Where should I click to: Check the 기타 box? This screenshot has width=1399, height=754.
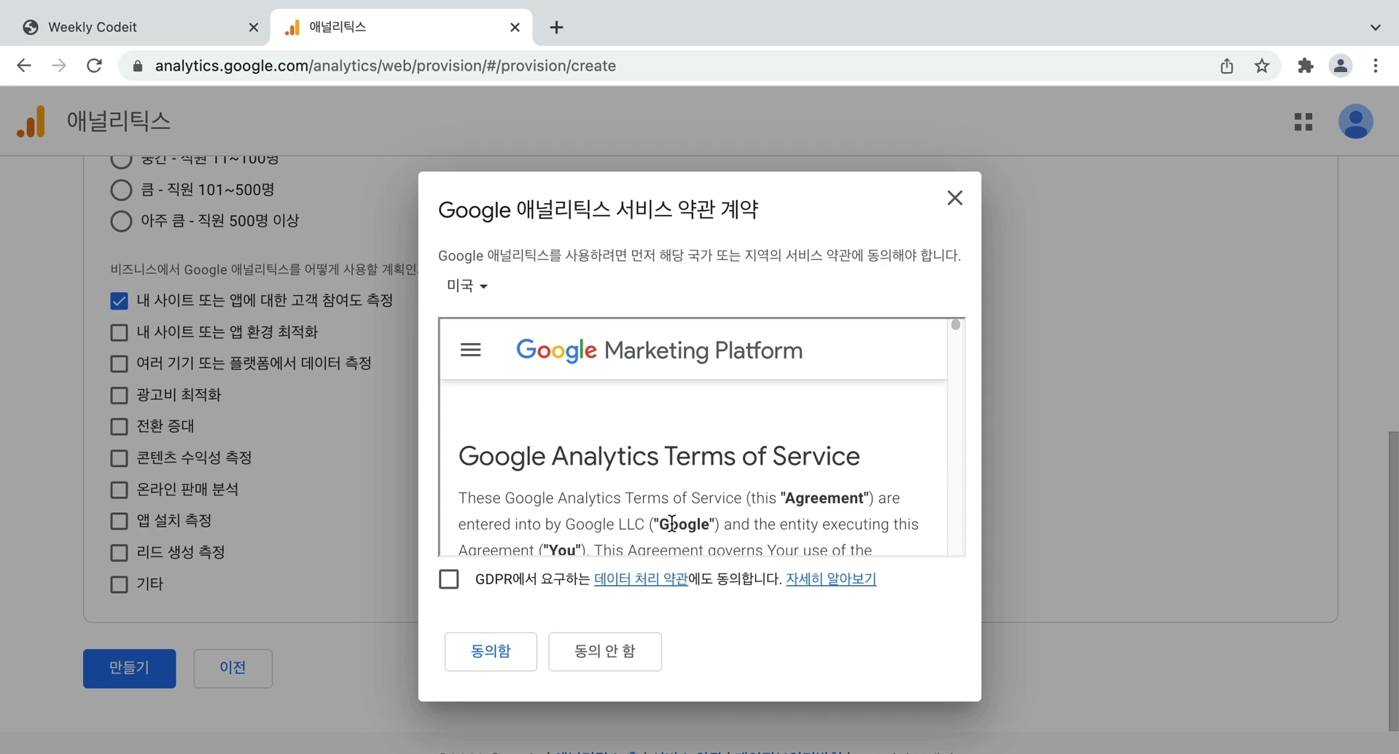coord(119,584)
